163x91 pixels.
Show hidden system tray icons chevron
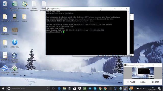pos(135,88)
